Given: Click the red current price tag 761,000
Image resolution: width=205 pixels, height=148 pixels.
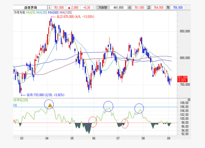Looking at the screenshot, I should (x=182, y=79).
